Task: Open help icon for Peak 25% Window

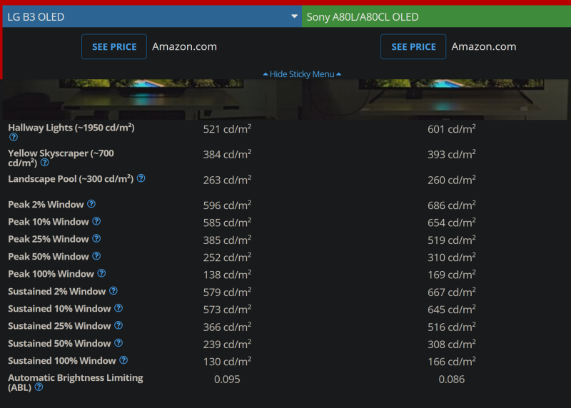Action: 96,238
